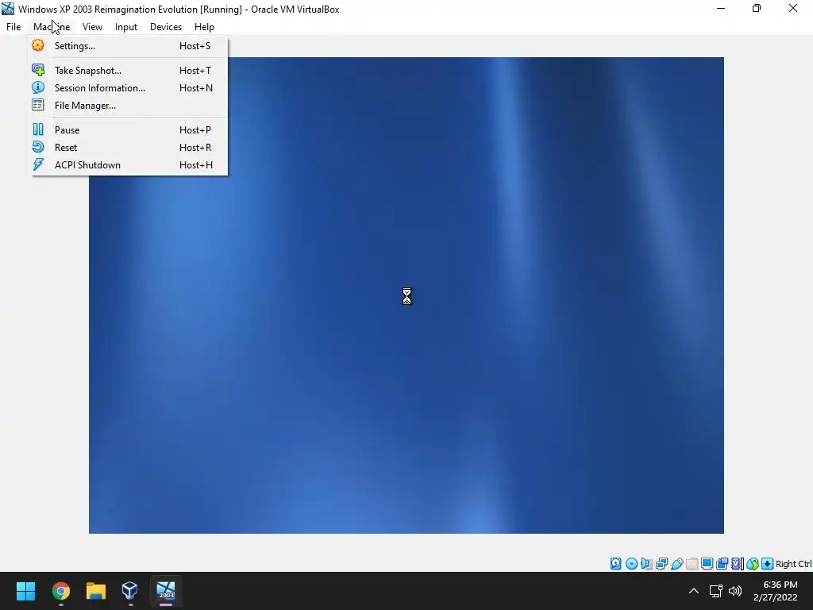
Task: Click the Reset circular arrow icon
Action: coord(38,147)
